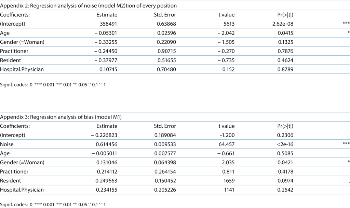Click the first Signif. codes legend line
This screenshot has height=208, width=350.
click(53, 84)
